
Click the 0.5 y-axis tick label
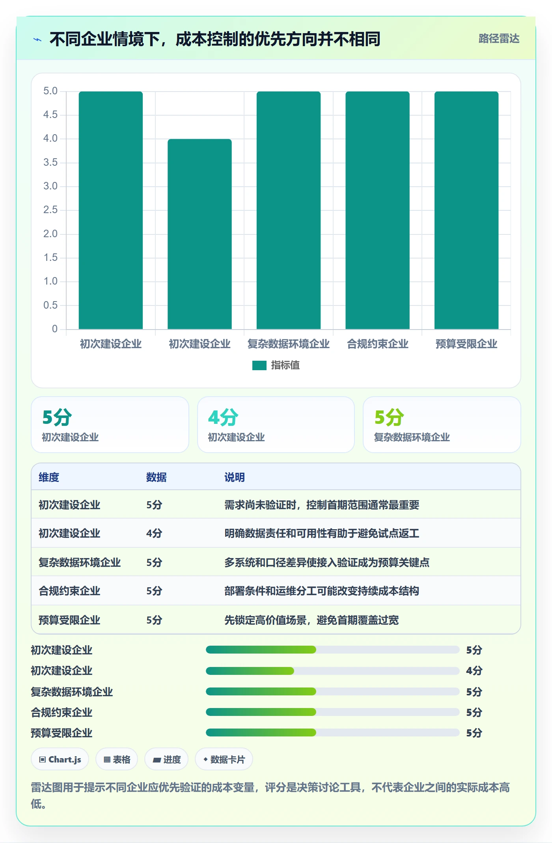point(50,305)
